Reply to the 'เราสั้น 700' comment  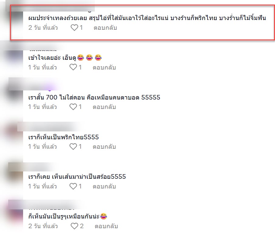click(104, 107)
